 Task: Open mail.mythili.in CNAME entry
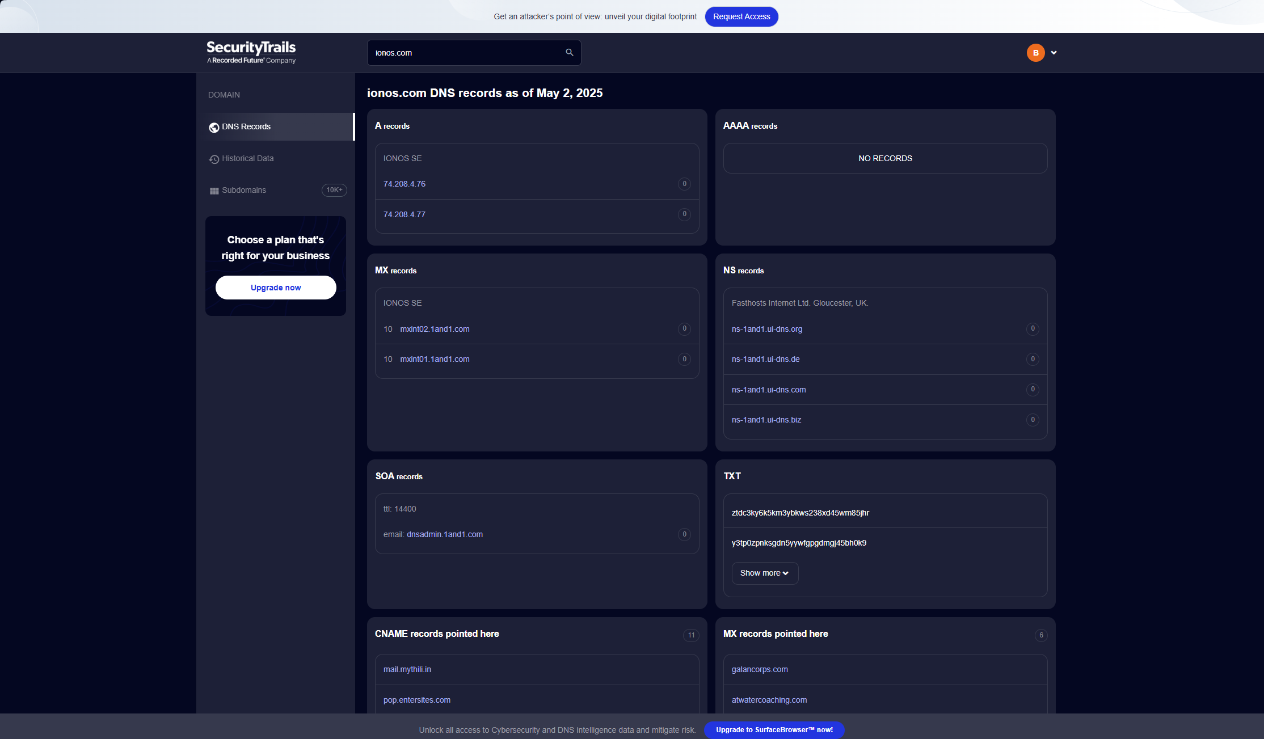coord(407,669)
